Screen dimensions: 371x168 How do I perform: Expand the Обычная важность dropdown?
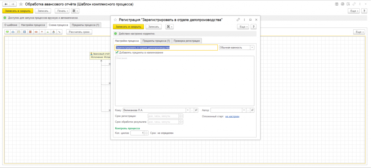click(252, 47)
